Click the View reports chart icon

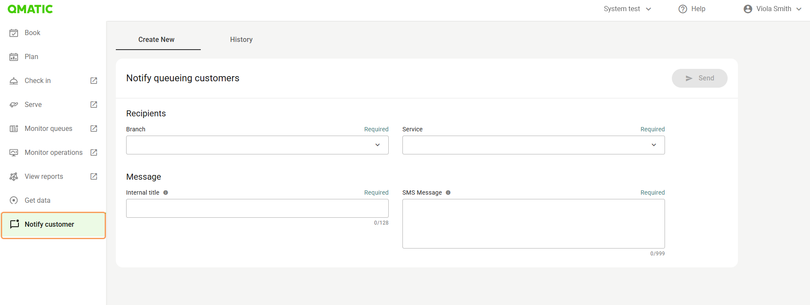point(14,177)
